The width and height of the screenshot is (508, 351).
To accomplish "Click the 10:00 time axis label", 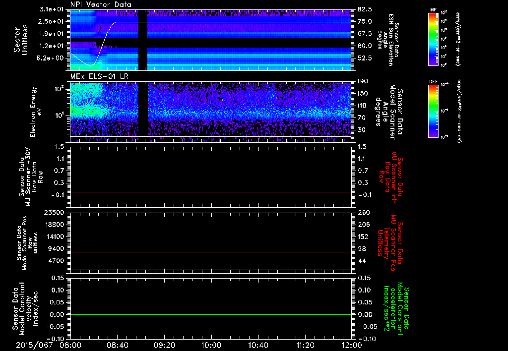I will pyautogui.click(x=211, y=345).
